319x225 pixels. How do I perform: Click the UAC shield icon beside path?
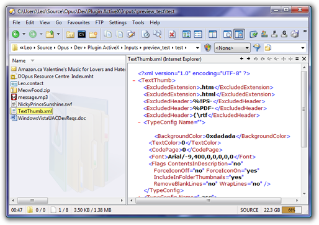click(207, 48)
